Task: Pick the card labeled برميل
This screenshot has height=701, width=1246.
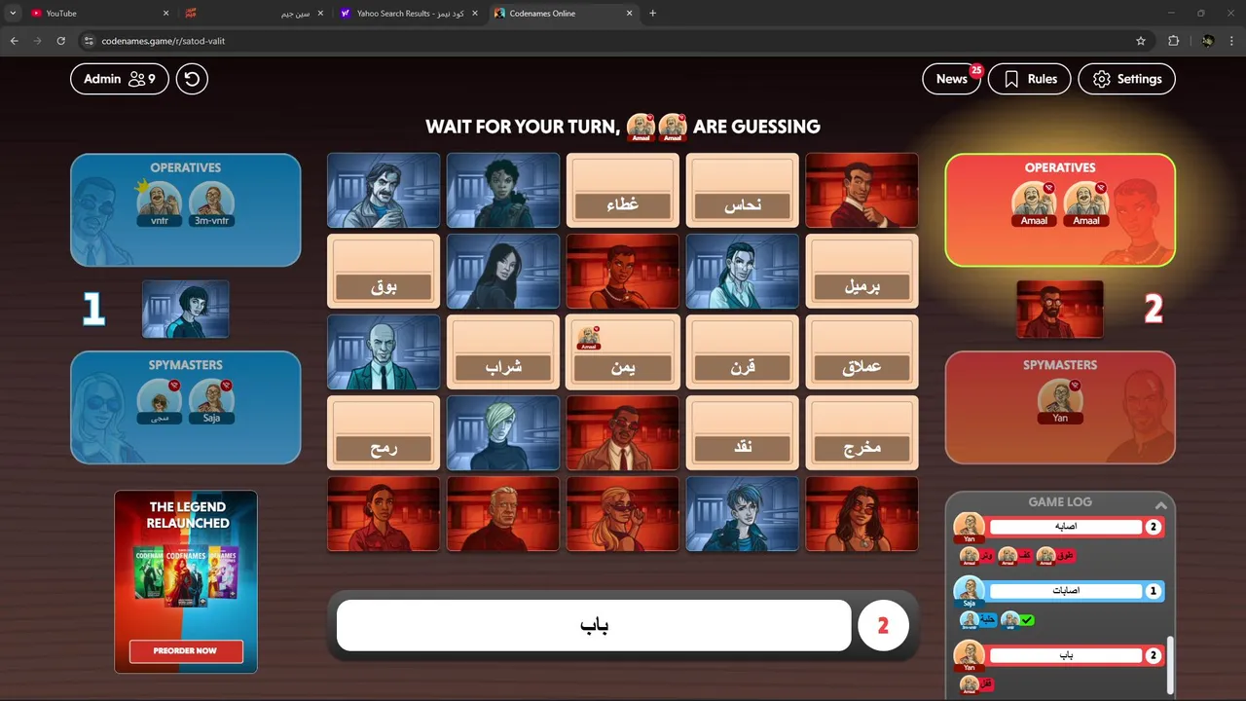Action: [x=861, y=272]
